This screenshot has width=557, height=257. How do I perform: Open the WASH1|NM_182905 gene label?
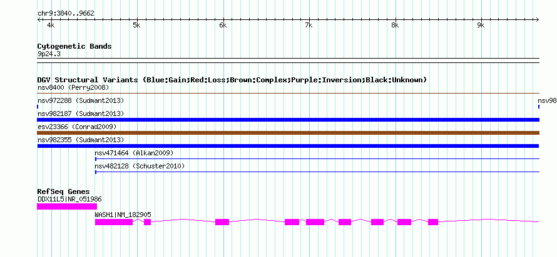123,215
